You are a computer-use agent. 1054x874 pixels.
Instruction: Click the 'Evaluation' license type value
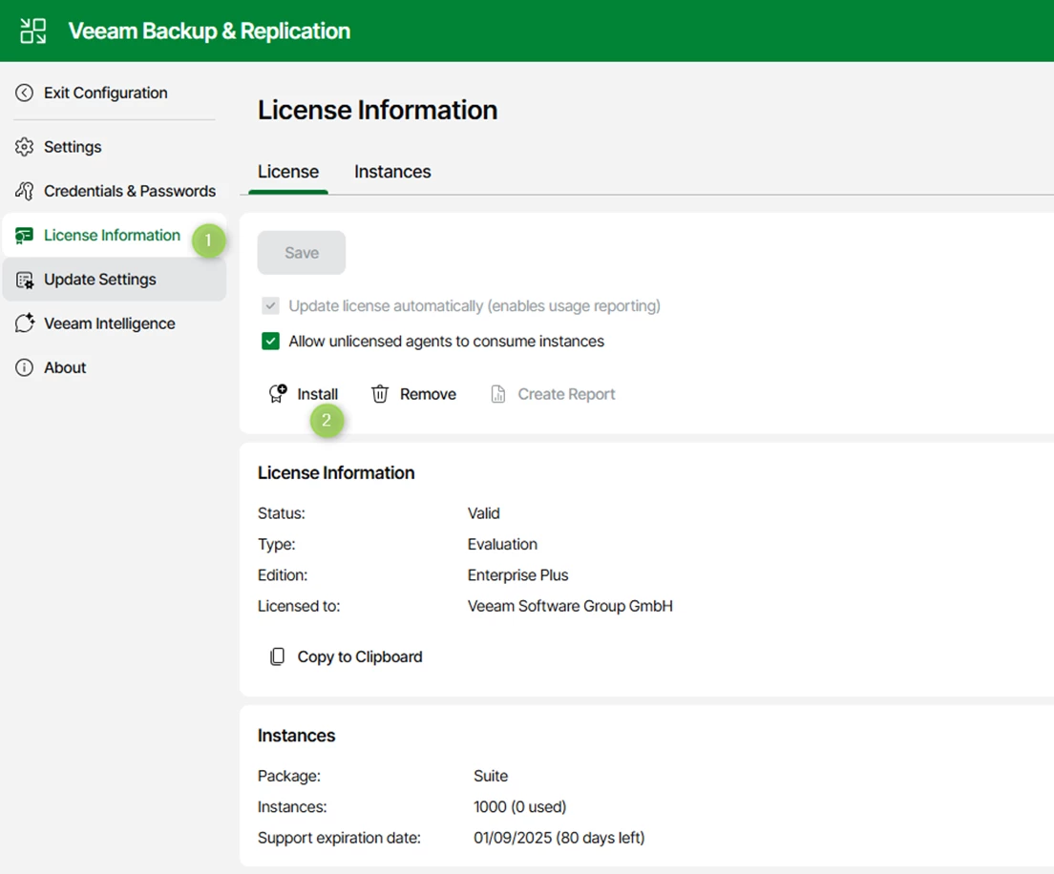(x=502, y=544)
